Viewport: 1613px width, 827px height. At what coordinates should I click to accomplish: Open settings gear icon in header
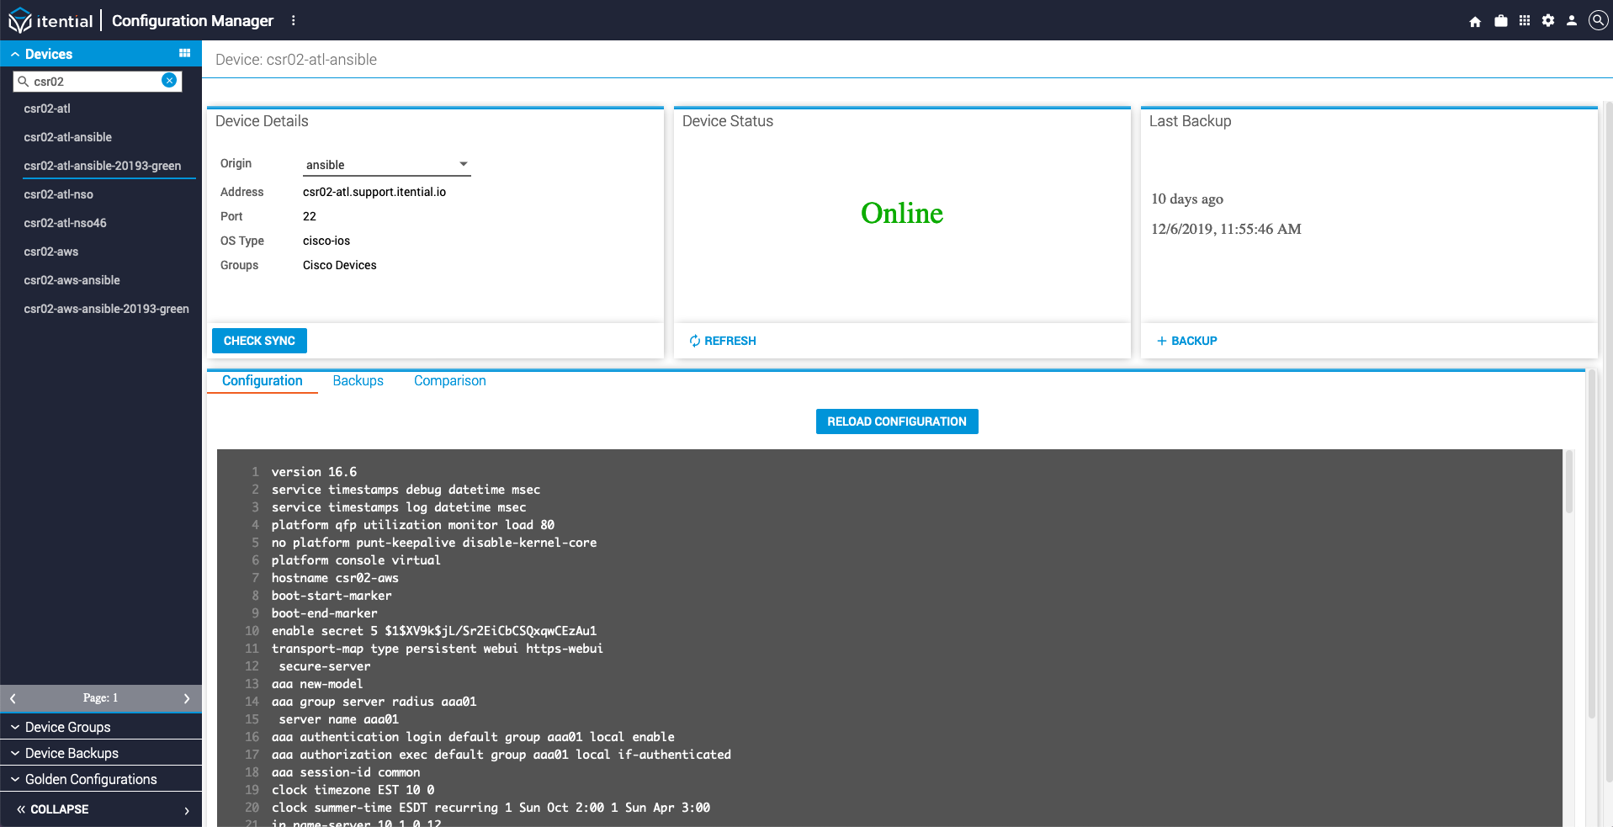pos(1548,21)
